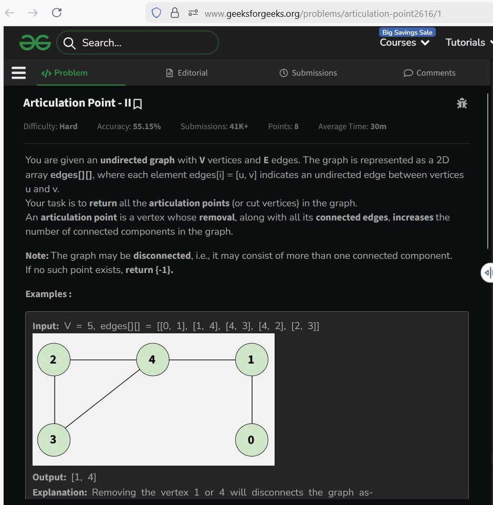Open the Submissions tab
This screenshot has height=505, width=493.
(x=308, y=73)
